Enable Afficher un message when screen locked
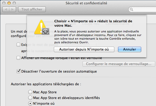 point(18,58)
